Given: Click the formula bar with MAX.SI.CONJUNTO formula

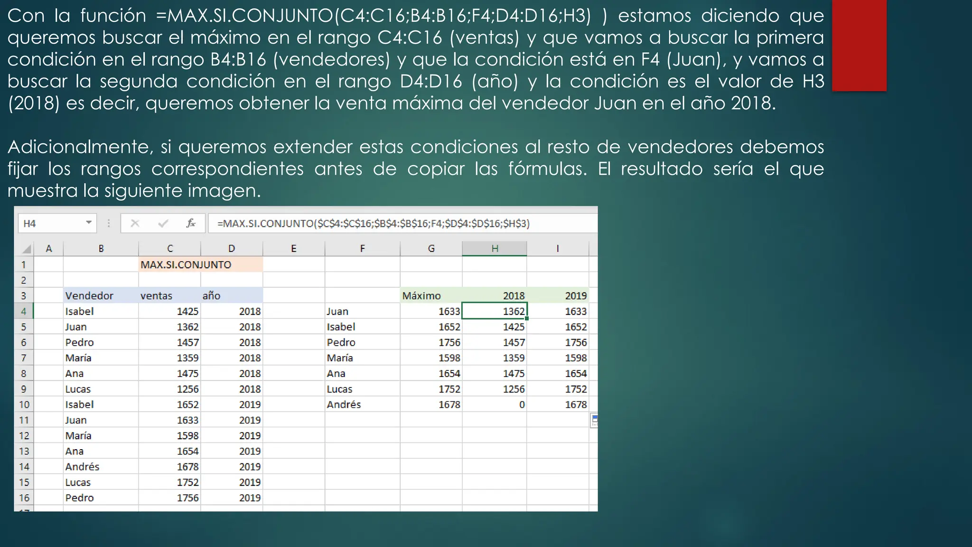Looking at the screenshot, I should [402, 223].
